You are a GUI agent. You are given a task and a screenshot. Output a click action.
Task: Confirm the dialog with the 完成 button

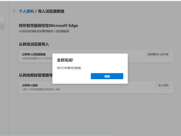click(107, 76)
